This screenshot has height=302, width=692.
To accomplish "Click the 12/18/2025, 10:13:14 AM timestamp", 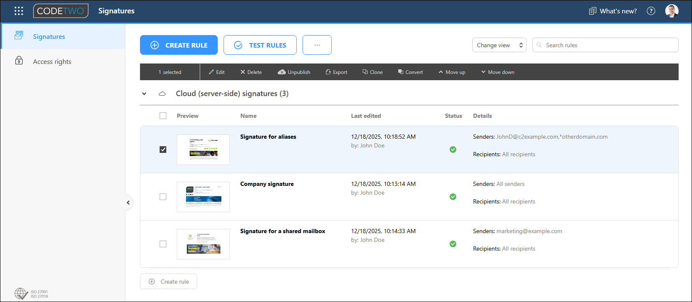I will point(383,184).
